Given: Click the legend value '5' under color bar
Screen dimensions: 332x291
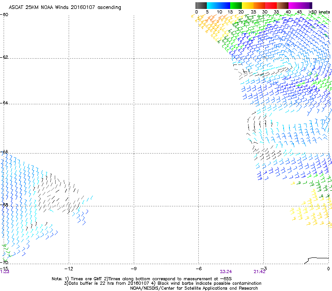Looking at the screenshot, I should click(x=207, y=12).
